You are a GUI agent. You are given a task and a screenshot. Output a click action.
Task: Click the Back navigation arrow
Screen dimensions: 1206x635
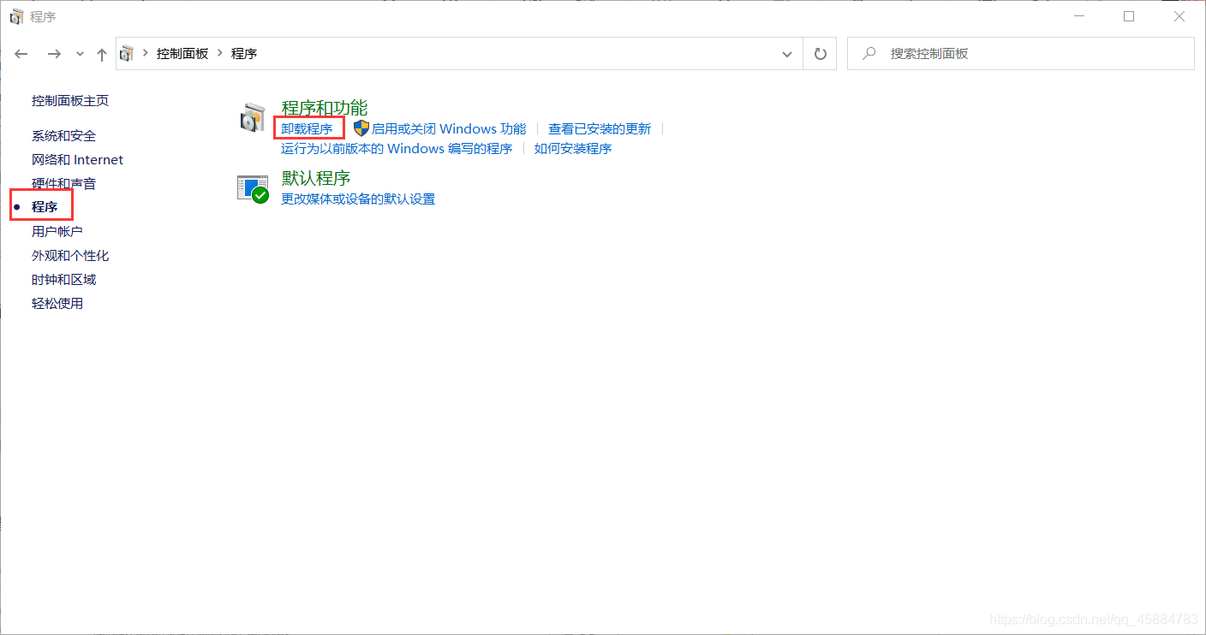(21, 54)
